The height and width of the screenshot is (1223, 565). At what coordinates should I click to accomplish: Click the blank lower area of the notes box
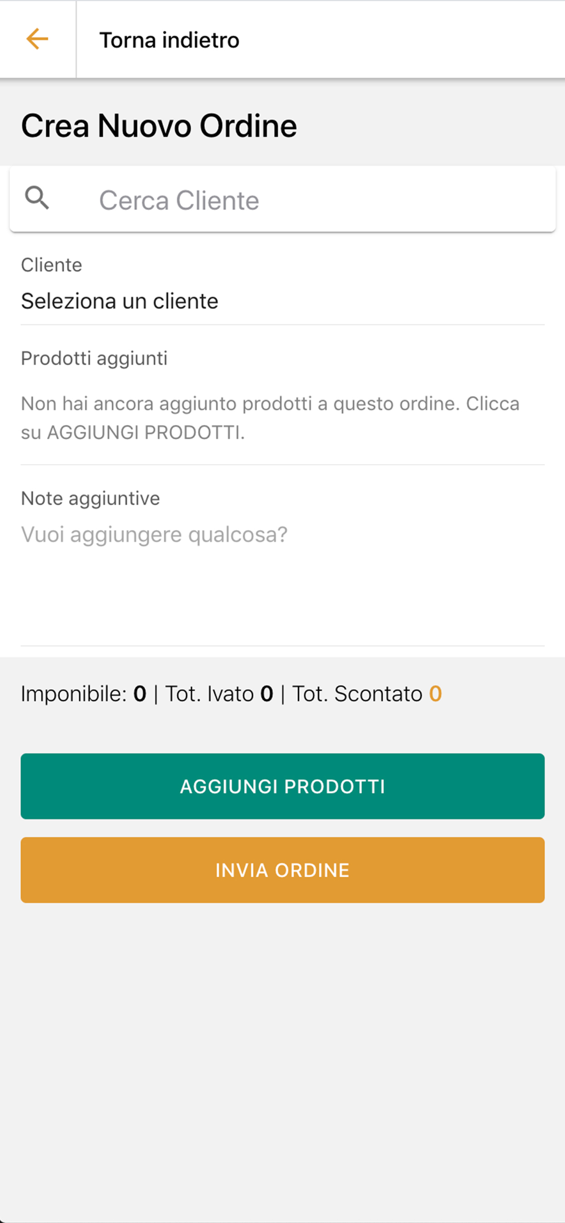click(x=282, y=599)
